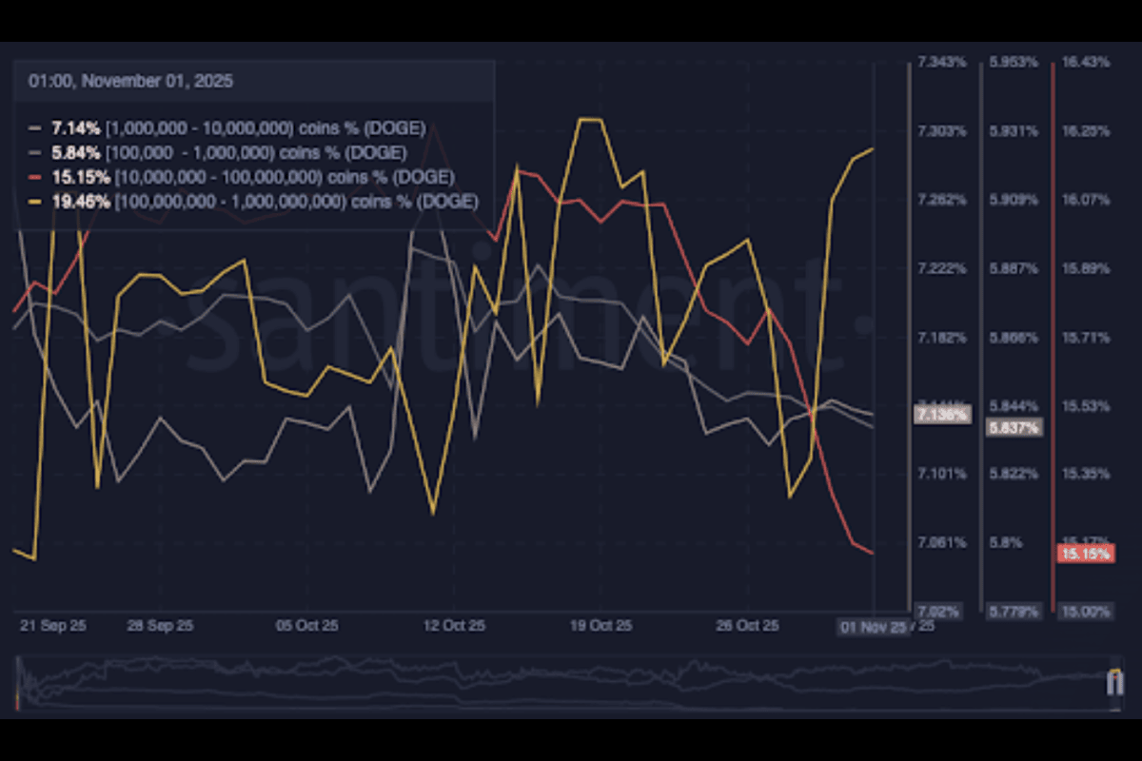
Task: Click the 7.136% badge on the price axis
Action: 943,414
